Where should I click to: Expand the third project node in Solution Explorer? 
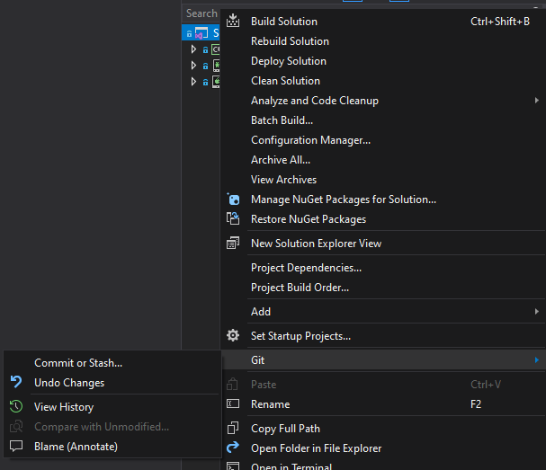point(193,82)
